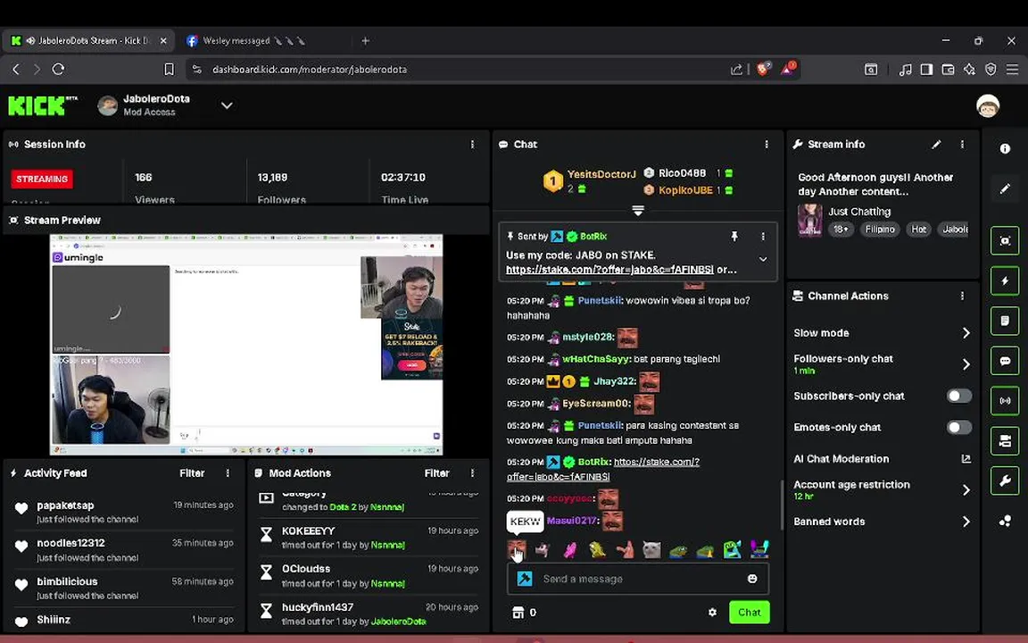
Task: Select the 18+ tag
Action: 841,229
